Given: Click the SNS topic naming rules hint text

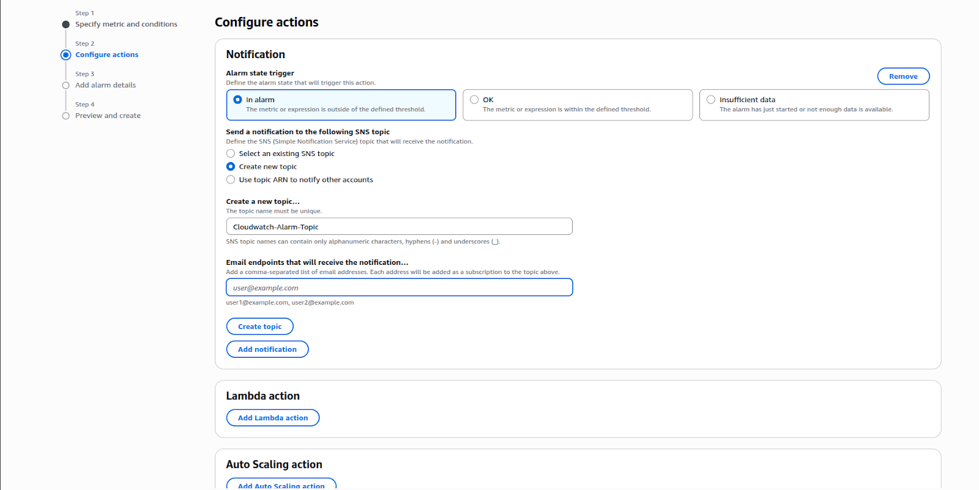Looking at the screenshot, I should click(363, 242).
